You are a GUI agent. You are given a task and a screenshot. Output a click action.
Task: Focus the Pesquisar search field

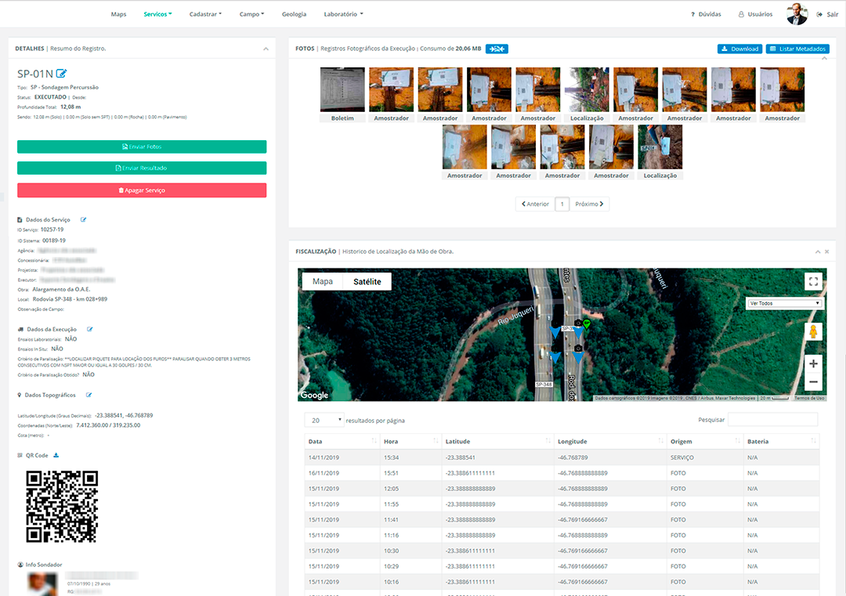(772, 420)
